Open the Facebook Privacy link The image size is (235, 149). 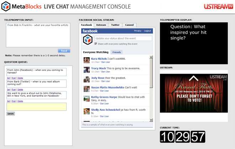137,31
